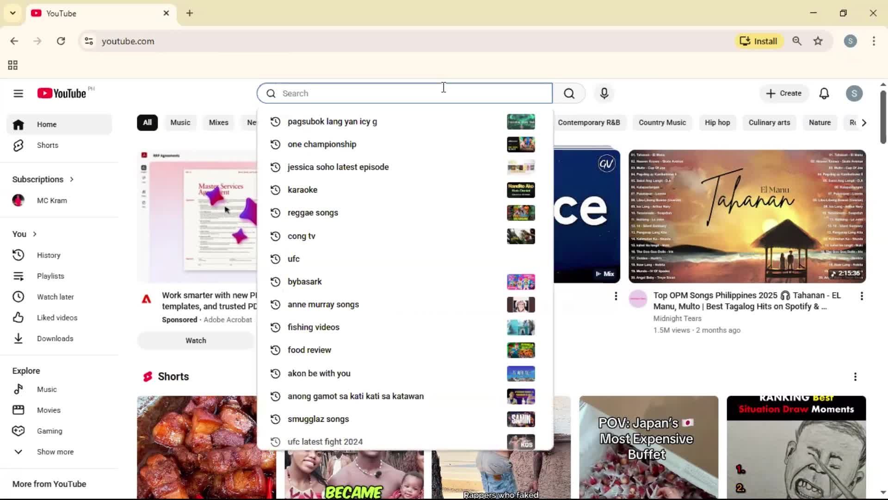Open Shorts from the sidebar
The image size is (888, 500).
[47, 145]
